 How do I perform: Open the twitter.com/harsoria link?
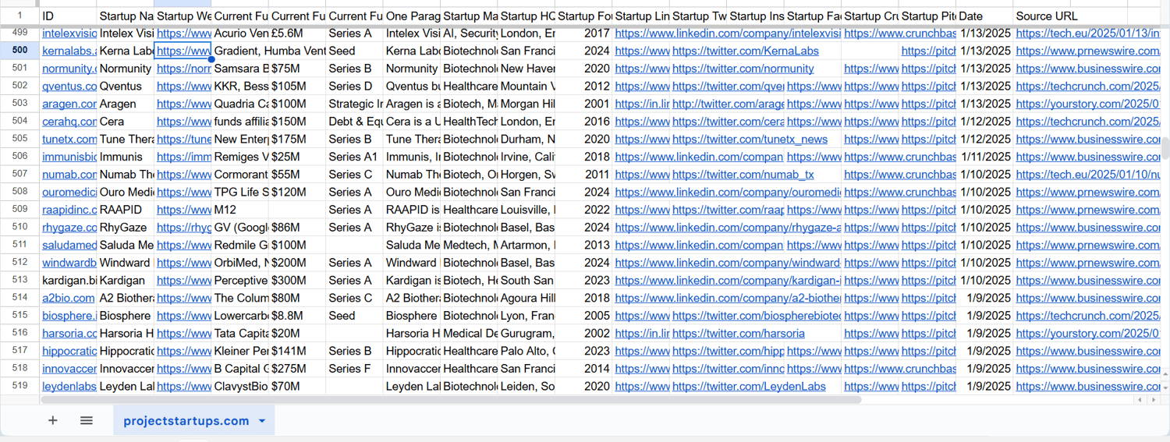[738, 334]
